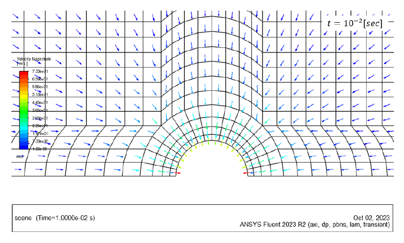Click the dark blue bottom of the colorbar
The height and width of the screenshot is (243, 404).
coord(23,146)
